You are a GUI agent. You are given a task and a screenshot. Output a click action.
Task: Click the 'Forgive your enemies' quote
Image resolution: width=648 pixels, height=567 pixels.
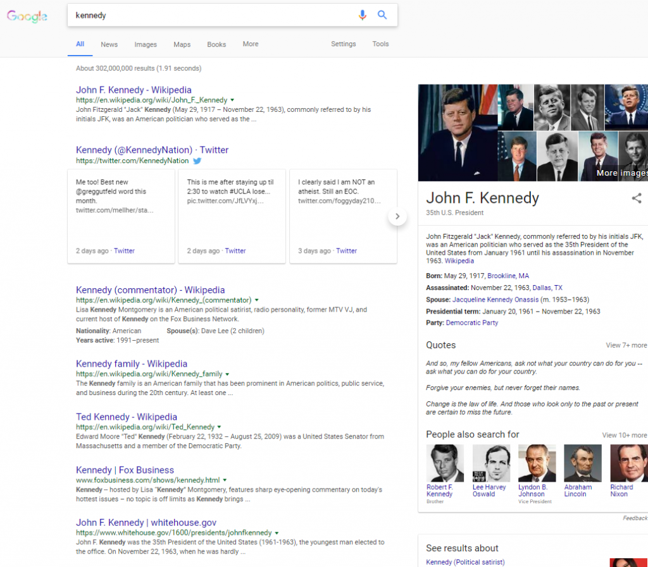coord(503,388)
